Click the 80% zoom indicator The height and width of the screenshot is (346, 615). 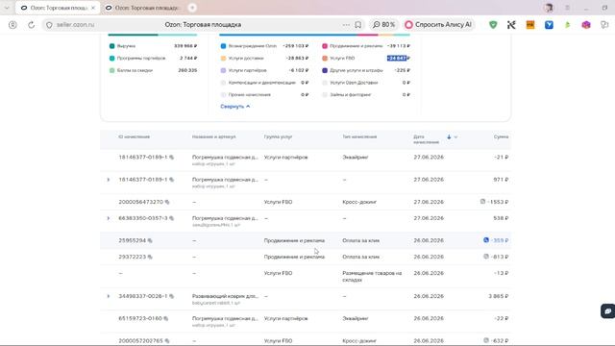(x=383, y=25)
